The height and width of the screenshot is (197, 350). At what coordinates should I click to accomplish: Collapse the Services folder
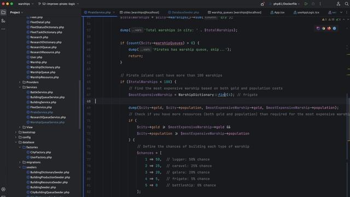(x=20, y=87)
